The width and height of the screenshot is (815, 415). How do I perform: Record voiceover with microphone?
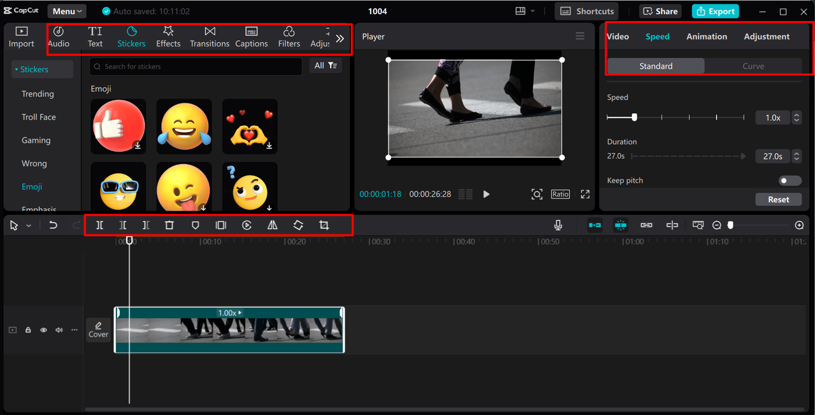tap(558, 225)
